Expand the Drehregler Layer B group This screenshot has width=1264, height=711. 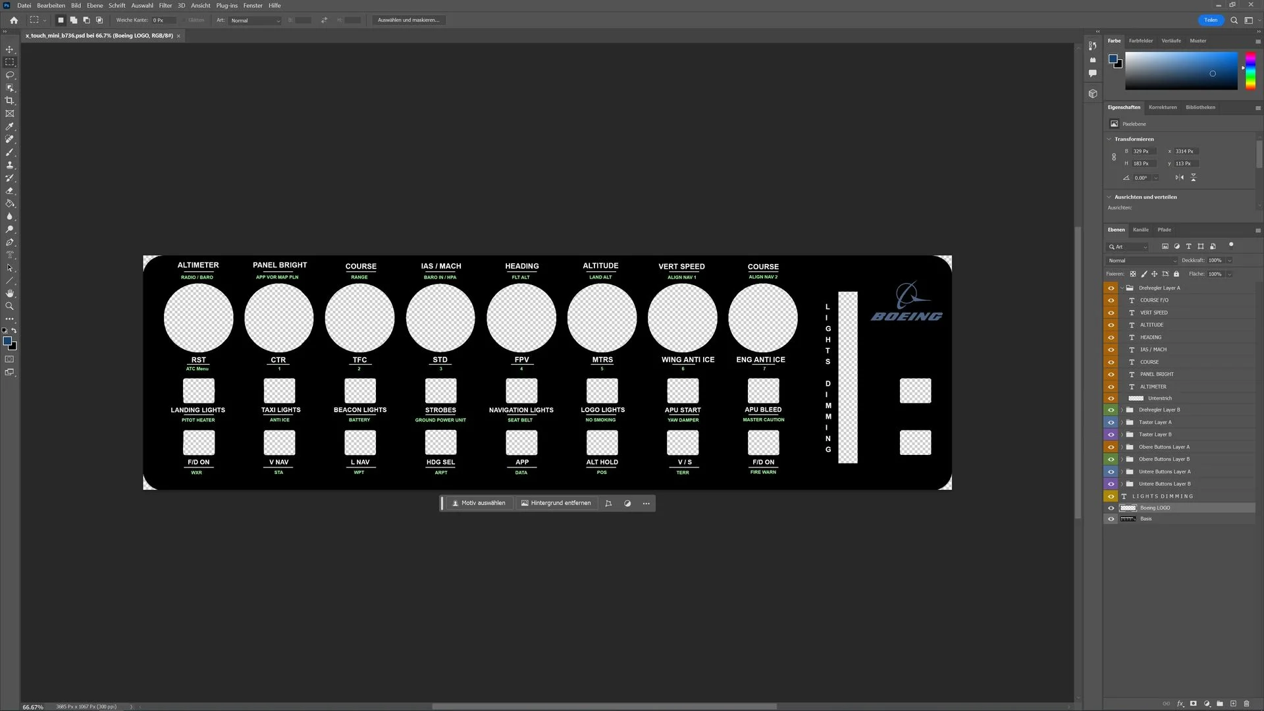(1122, 410)
